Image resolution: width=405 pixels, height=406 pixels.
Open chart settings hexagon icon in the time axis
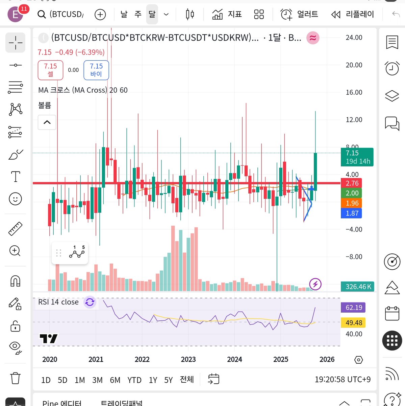coord(359,360)
